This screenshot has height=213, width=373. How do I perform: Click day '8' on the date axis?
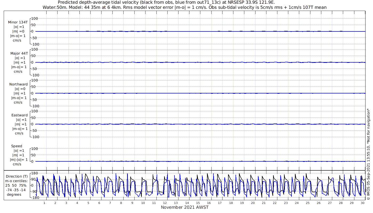tap(121, 203)
